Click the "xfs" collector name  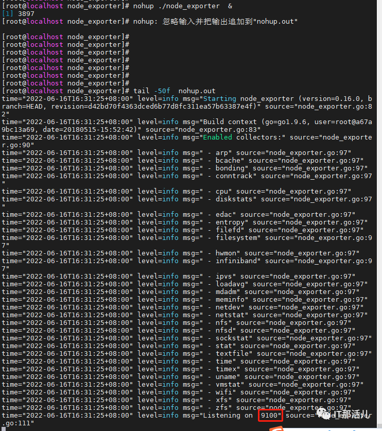click(x=222, y=400)
